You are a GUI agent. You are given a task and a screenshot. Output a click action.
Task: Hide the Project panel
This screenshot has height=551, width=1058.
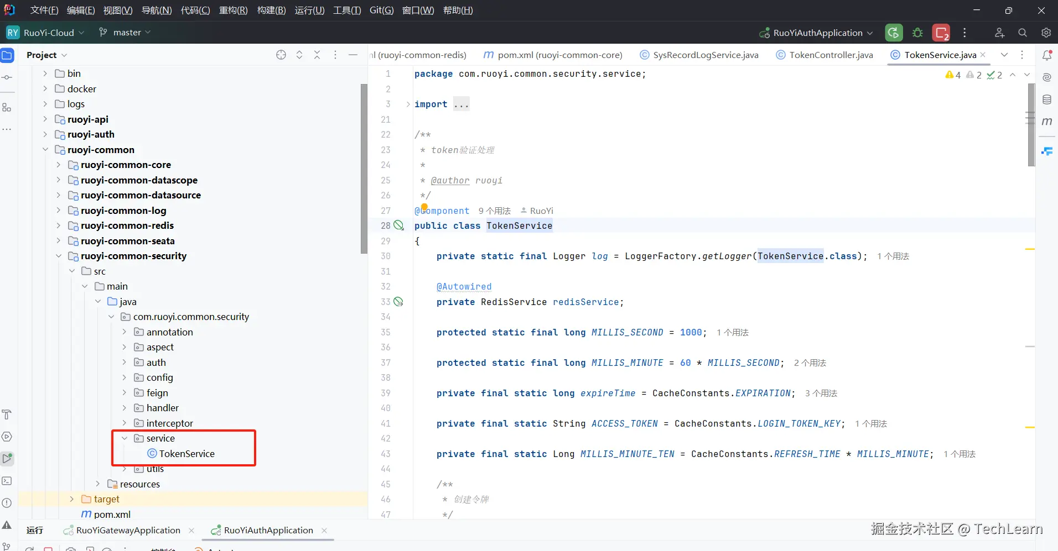[353, 55]
